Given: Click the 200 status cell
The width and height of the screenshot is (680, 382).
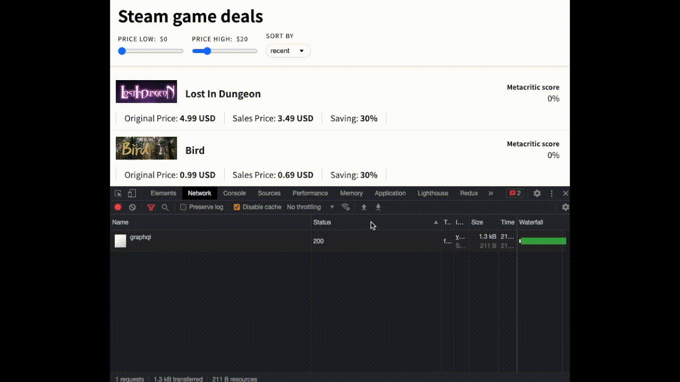Looking at the screenshot, I should click(318, 241).
